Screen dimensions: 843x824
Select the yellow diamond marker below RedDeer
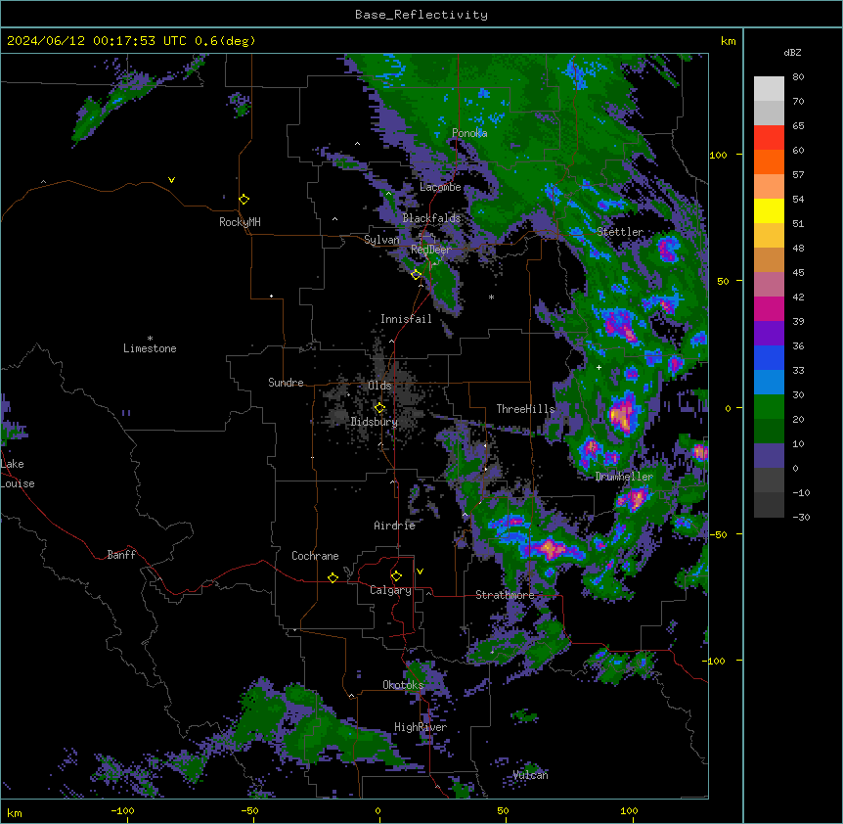pos(416,275)
